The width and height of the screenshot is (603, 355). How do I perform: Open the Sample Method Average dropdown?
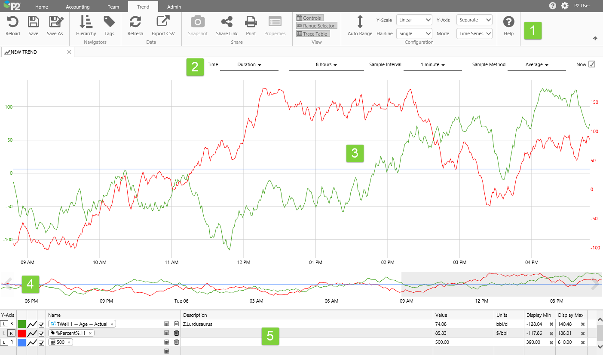point(537,64)
